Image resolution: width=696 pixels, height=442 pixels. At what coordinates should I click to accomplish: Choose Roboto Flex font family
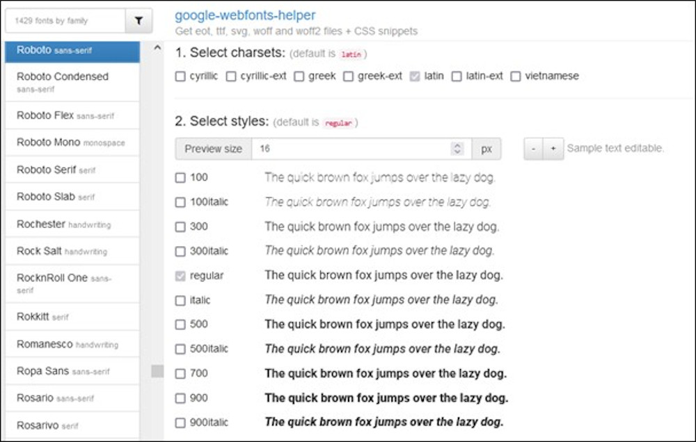[x=72, y=115]
